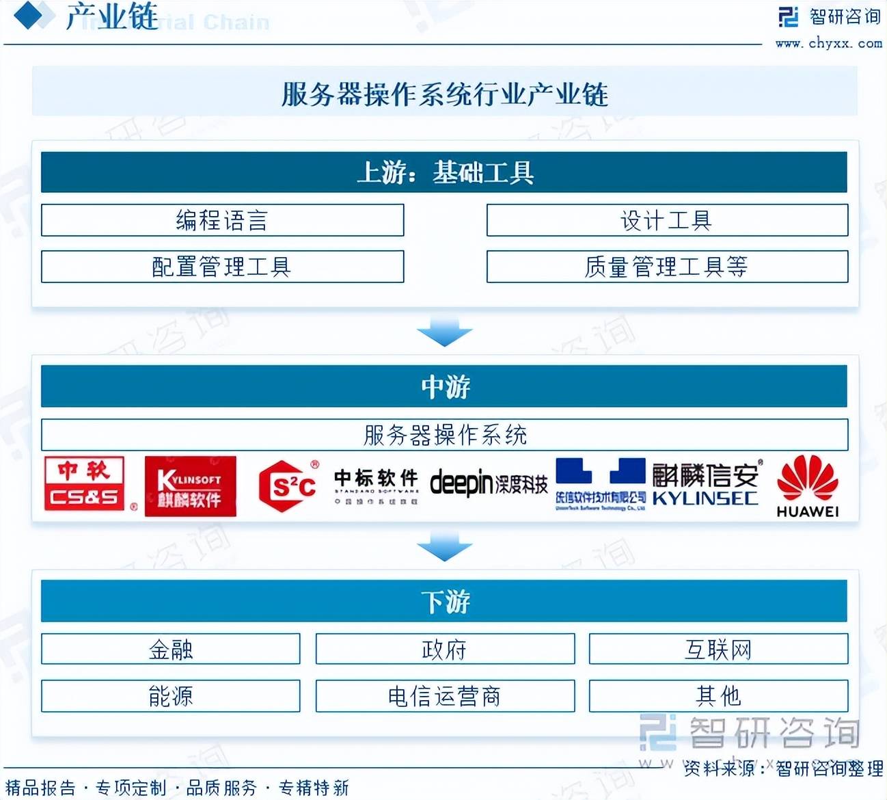
Task: Open the www.chyxx.com website link
Action: coord(828,43)
